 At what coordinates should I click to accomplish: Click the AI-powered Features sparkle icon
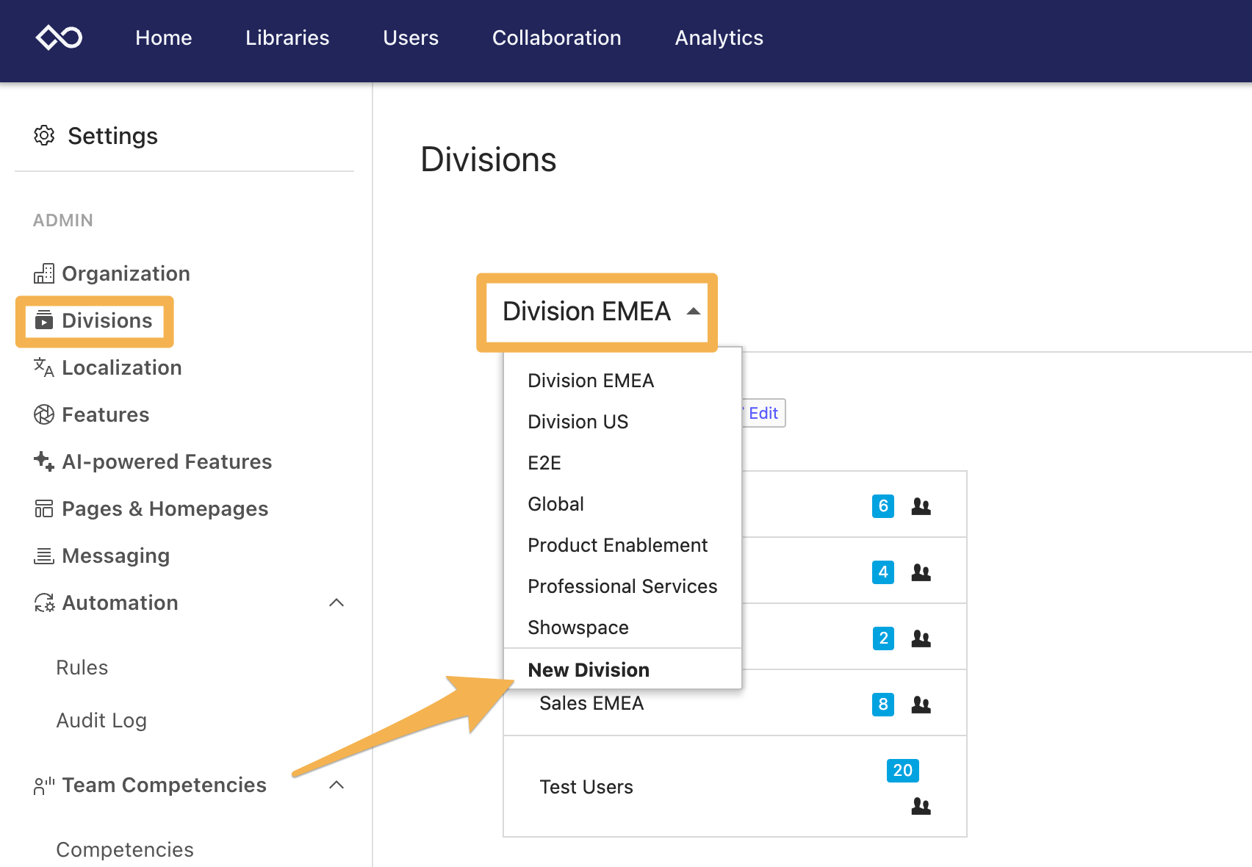pyautogui.click(x=44, y=461)
